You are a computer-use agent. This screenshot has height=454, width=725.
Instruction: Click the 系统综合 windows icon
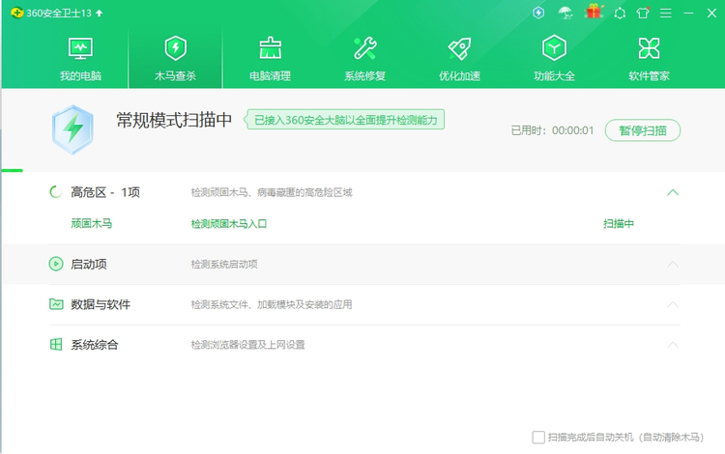pyautogui.click(x=56, y=345)
